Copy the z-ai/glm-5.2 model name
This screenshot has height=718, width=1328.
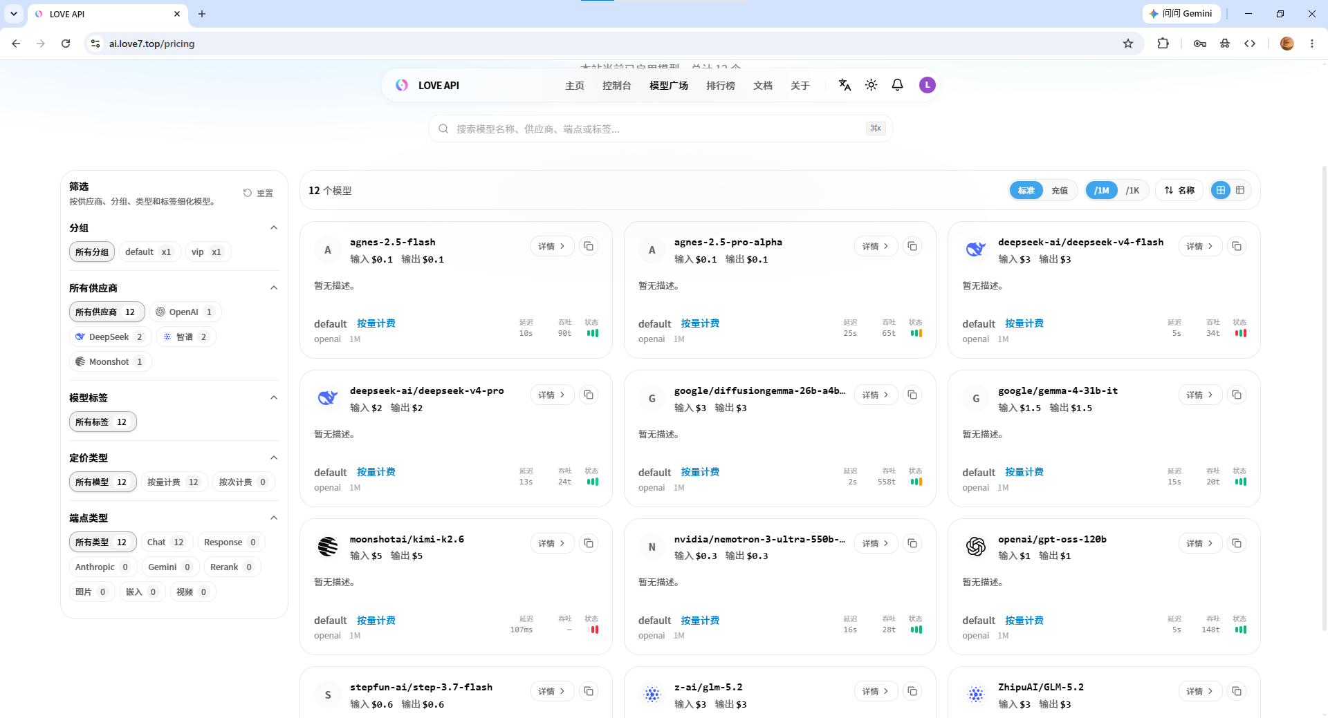click(912, 691)
